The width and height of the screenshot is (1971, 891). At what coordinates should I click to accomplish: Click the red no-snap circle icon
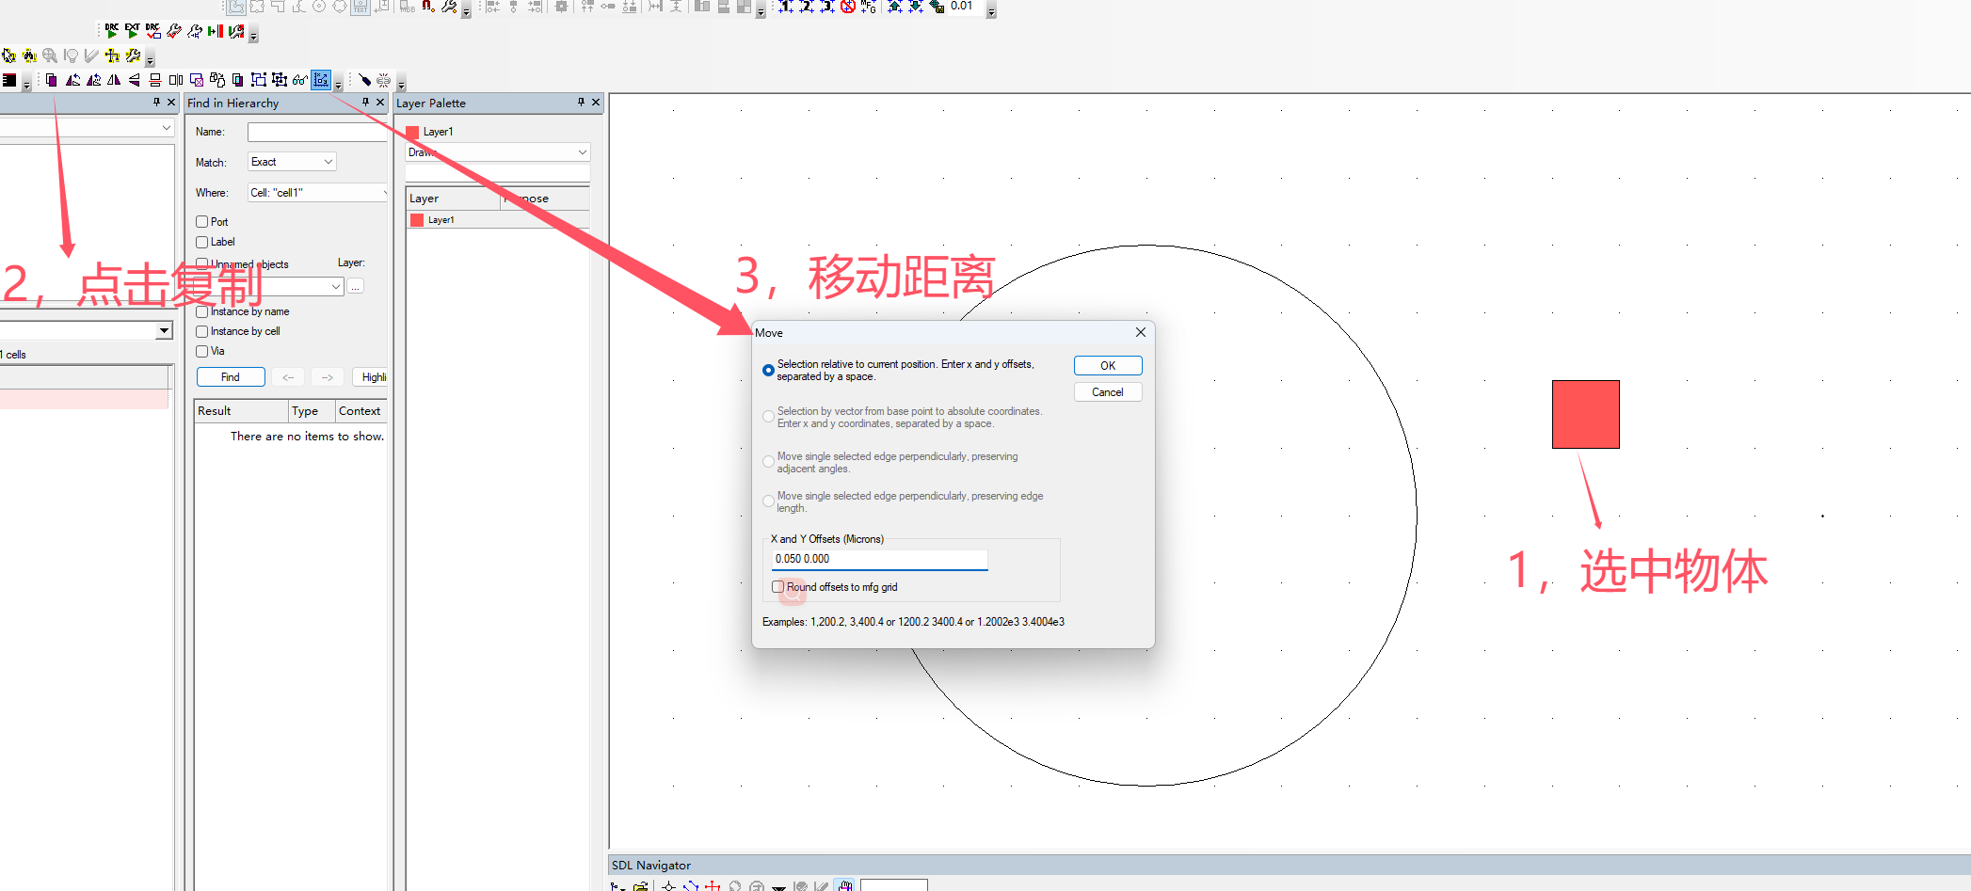pos(847,7)
